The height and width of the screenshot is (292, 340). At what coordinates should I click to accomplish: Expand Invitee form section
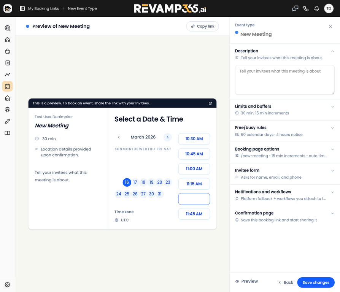[332, 170]
